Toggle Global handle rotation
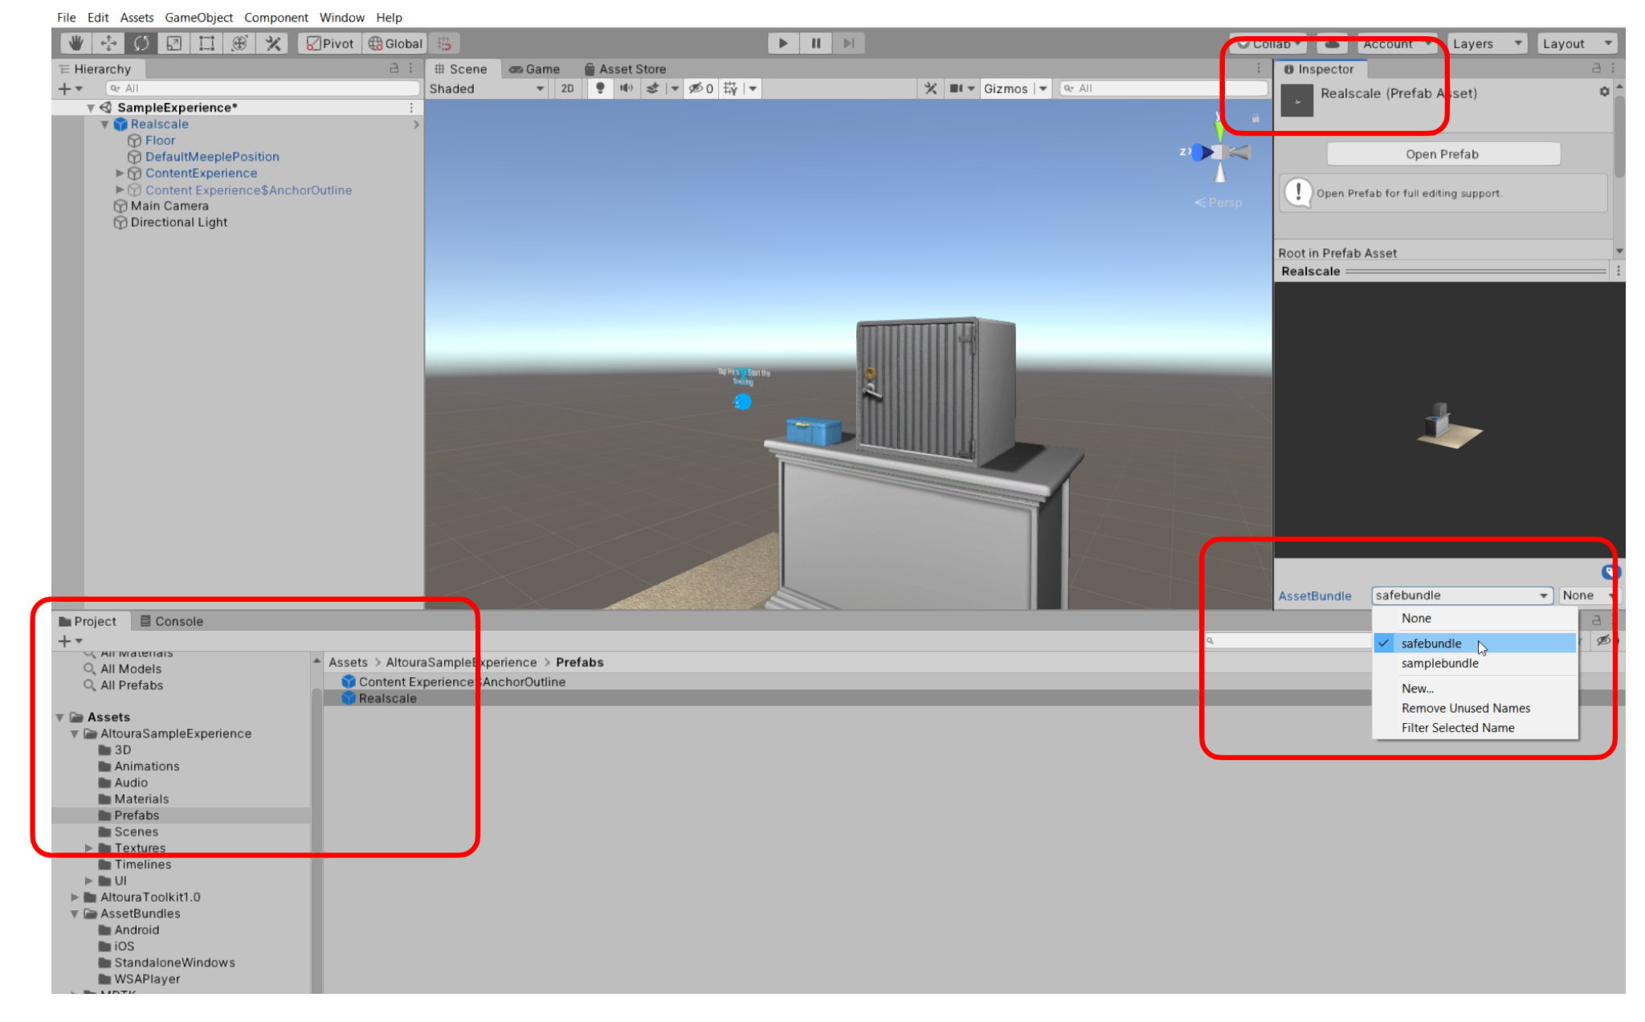1645x1022 pixels. tap(394, 43)
